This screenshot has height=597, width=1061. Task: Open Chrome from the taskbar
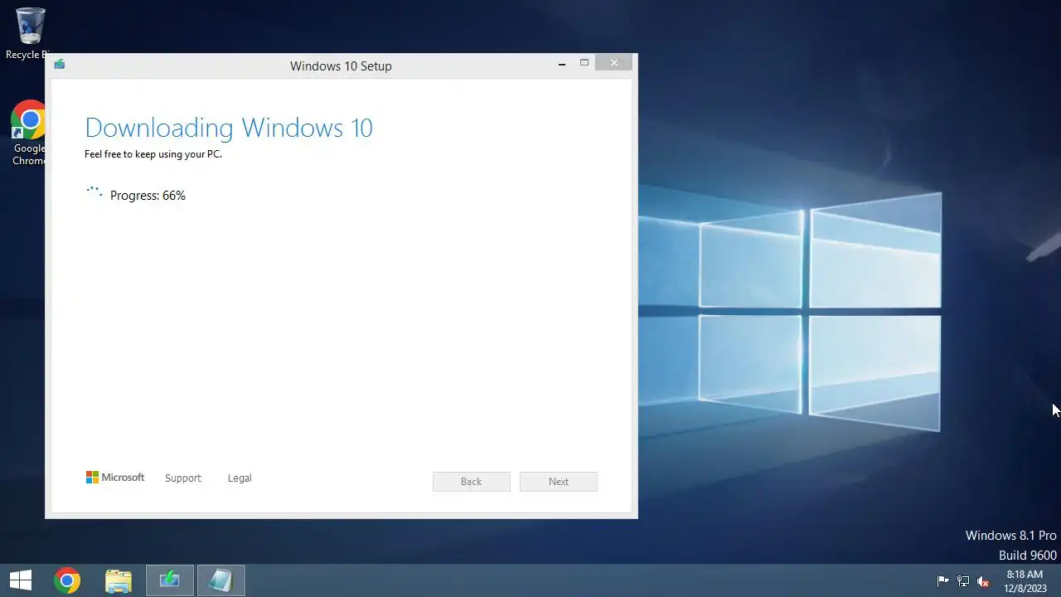67,580
